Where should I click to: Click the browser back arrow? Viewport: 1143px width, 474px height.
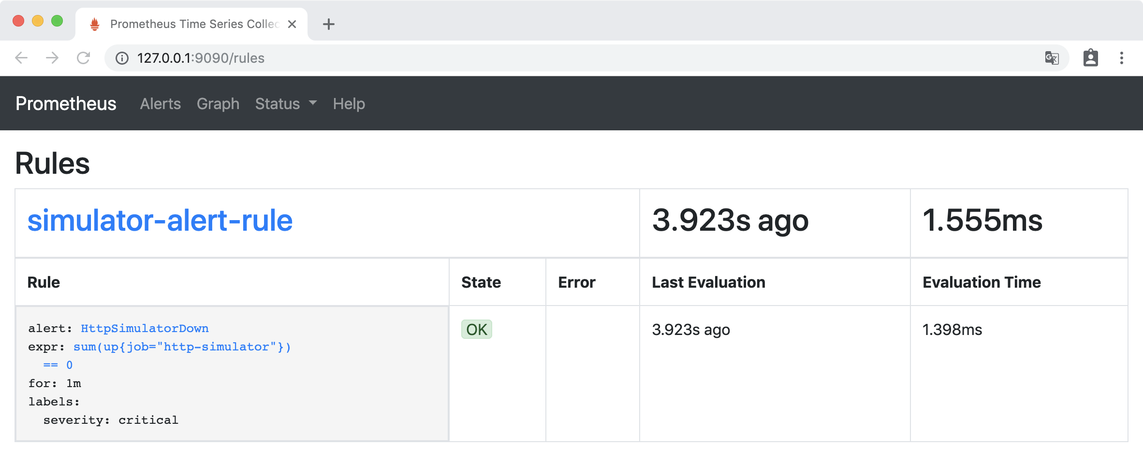(x=21, y=58)
